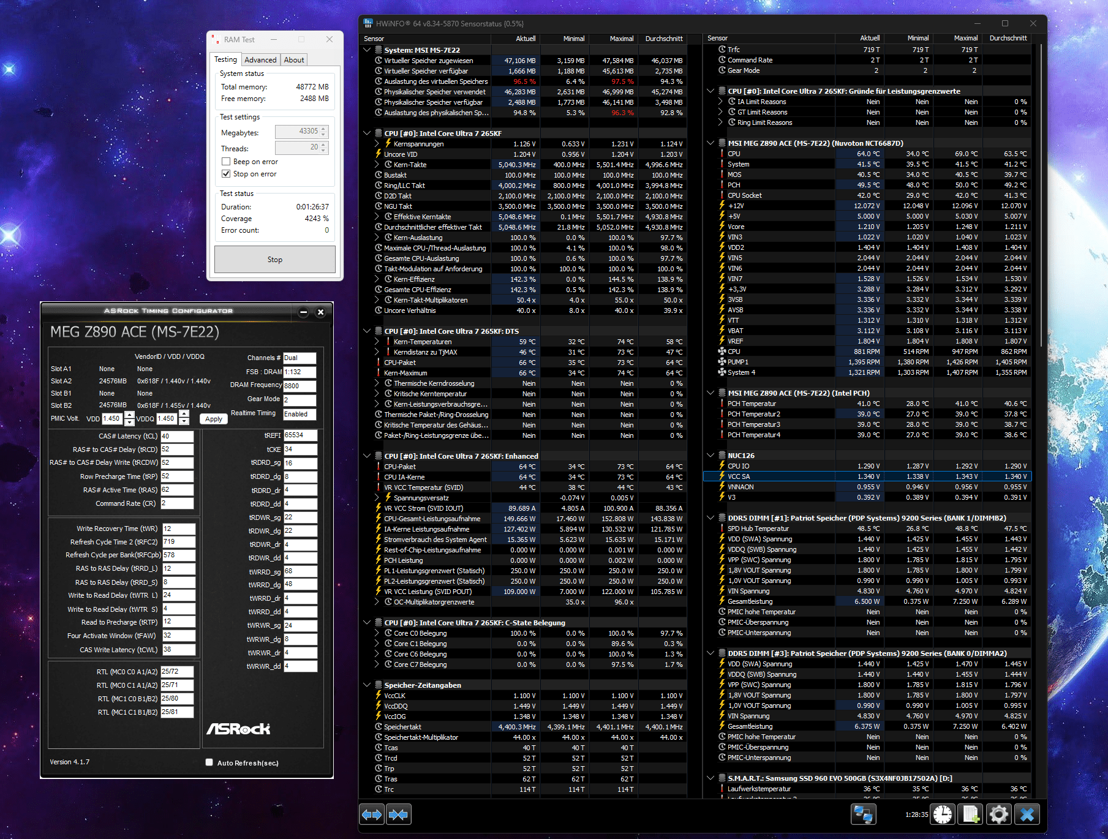1108x839 pixels.
Task: Click the logging file icon in HWiNFO toolbar
Action: (x=971, y=815)
